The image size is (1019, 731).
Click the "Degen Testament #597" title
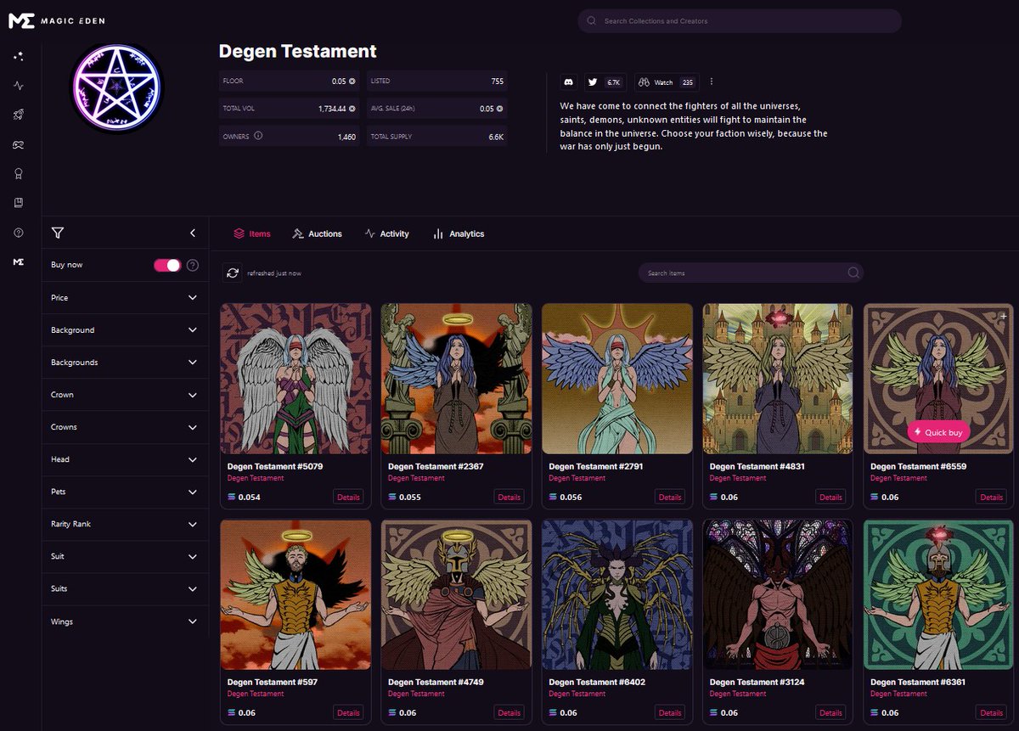(x=273, y=683)
